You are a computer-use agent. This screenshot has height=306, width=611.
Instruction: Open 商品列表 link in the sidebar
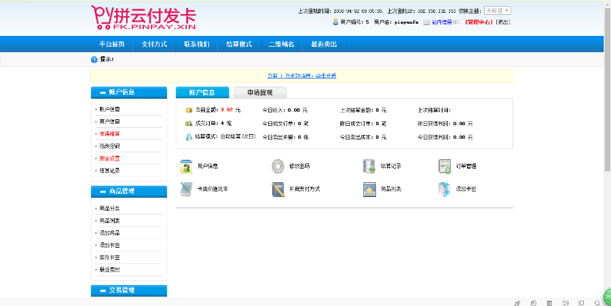pyautogui.click(x=109, y=221)
